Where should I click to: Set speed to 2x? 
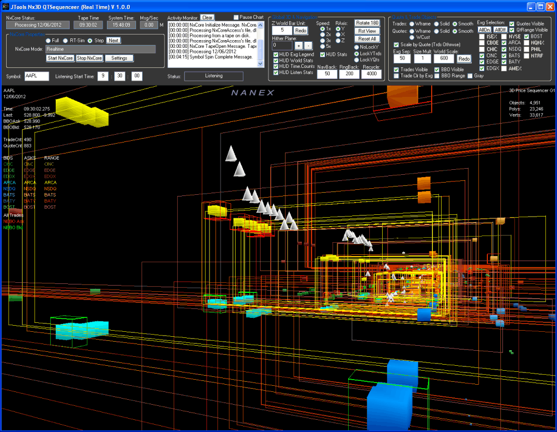click(323, 35)
